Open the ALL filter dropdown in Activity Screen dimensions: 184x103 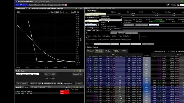[68, 87]
